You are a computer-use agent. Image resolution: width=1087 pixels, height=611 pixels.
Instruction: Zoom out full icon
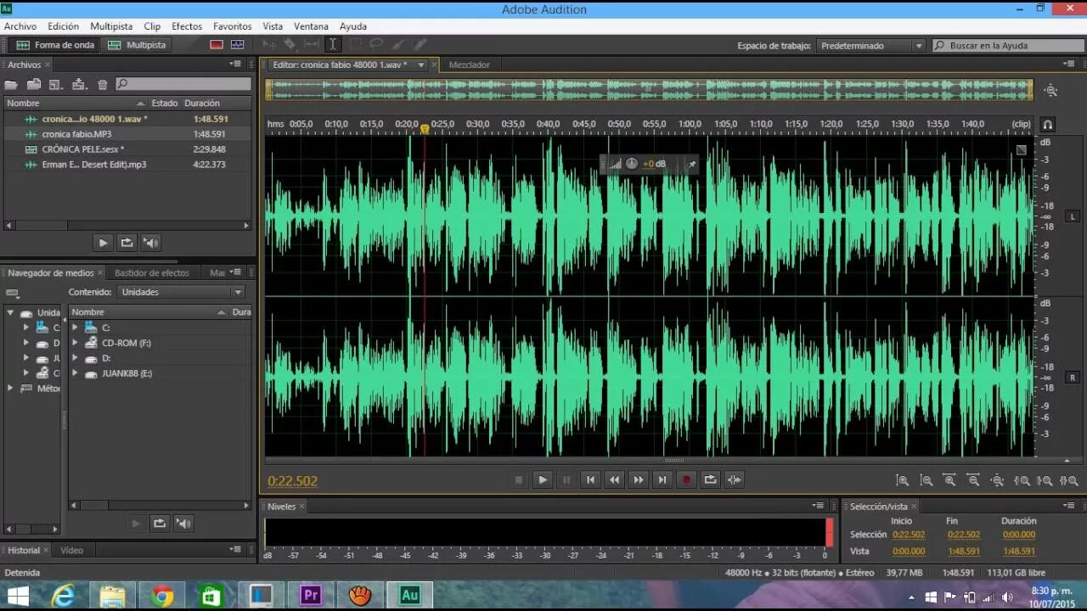point(997,480)
